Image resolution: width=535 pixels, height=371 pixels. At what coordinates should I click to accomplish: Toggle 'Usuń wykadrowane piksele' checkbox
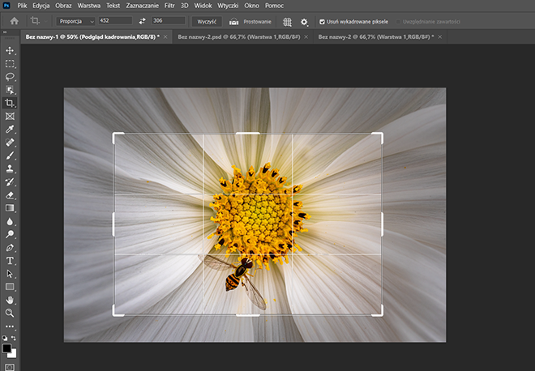click(322, 22)
